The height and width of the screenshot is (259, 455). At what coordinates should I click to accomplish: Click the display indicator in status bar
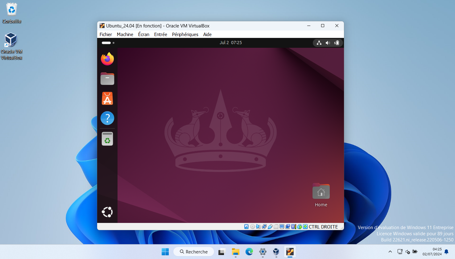[282, 227]
